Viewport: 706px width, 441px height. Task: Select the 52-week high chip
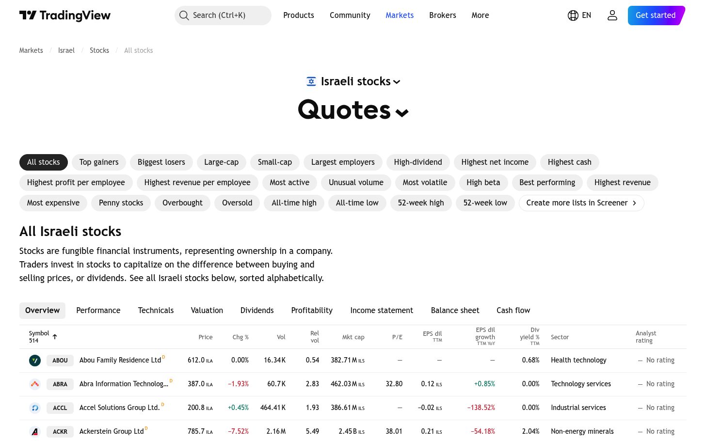coord(421,203)
